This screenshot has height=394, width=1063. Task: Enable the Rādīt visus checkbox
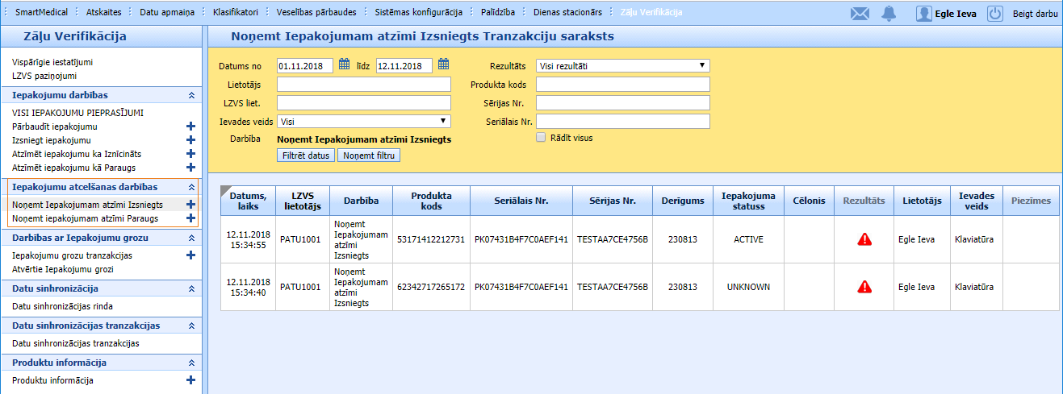tap(541, 138)
